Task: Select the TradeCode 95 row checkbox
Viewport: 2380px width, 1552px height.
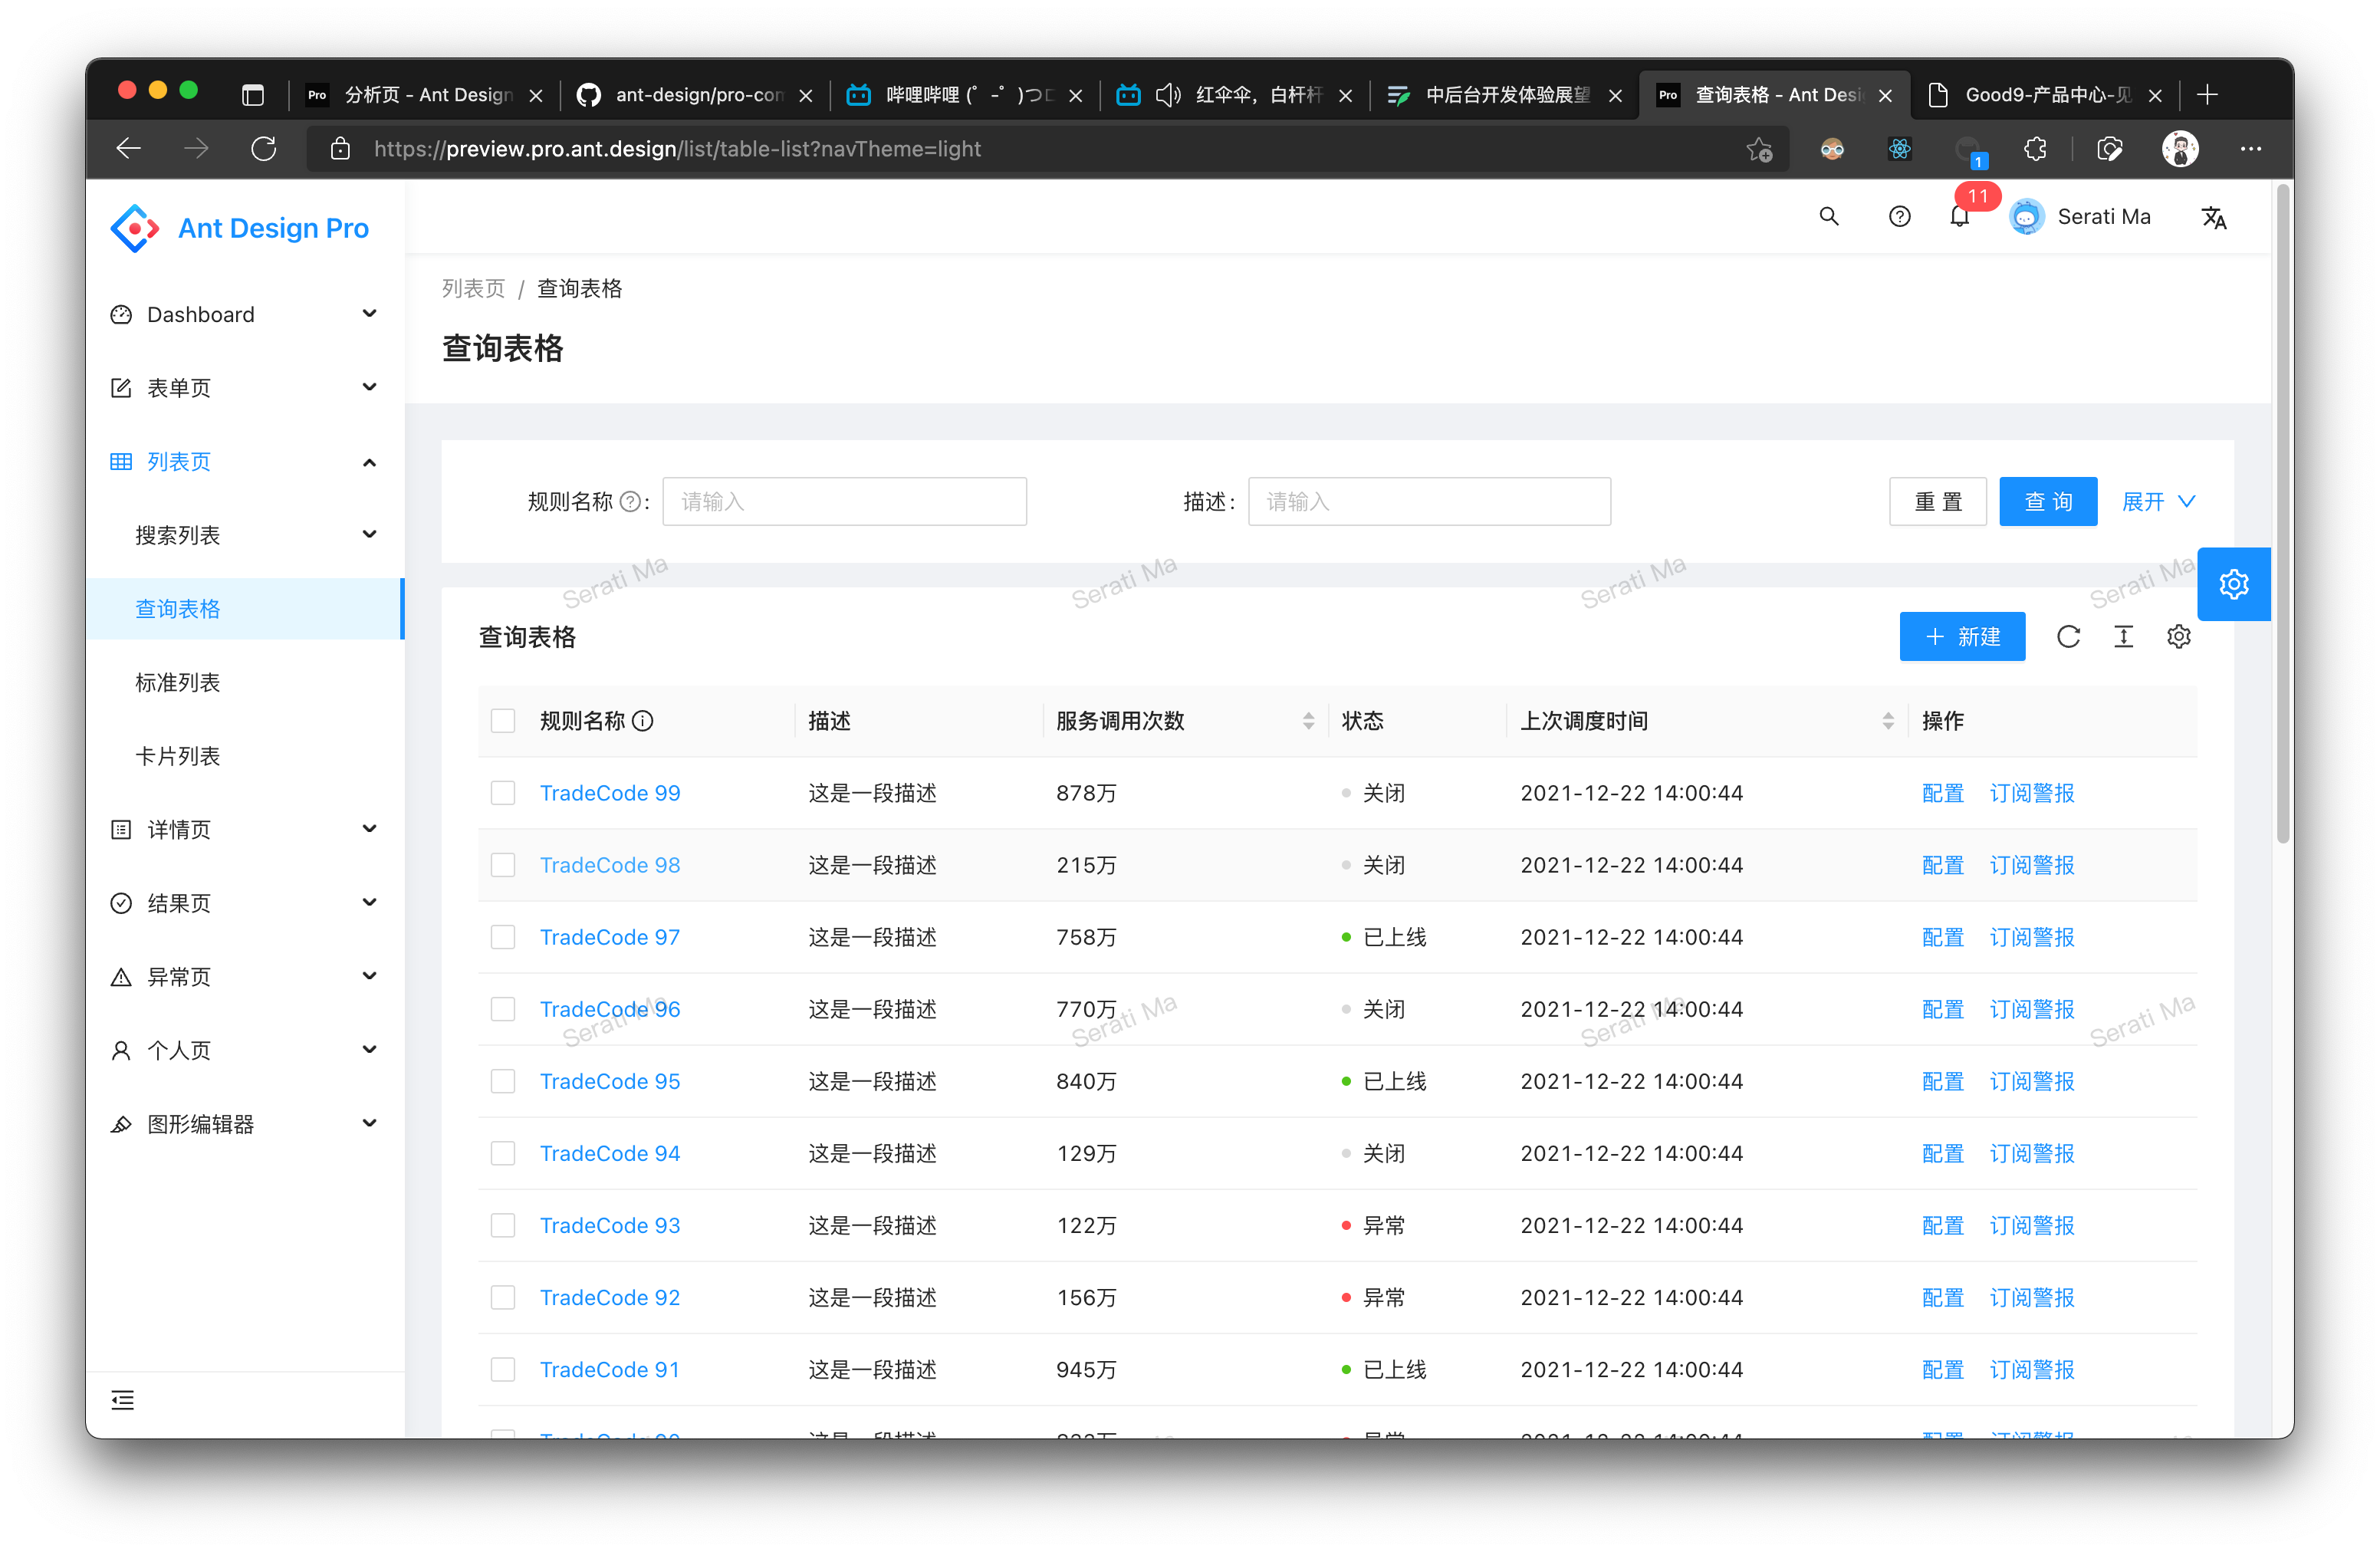Action: point(503,1081)
